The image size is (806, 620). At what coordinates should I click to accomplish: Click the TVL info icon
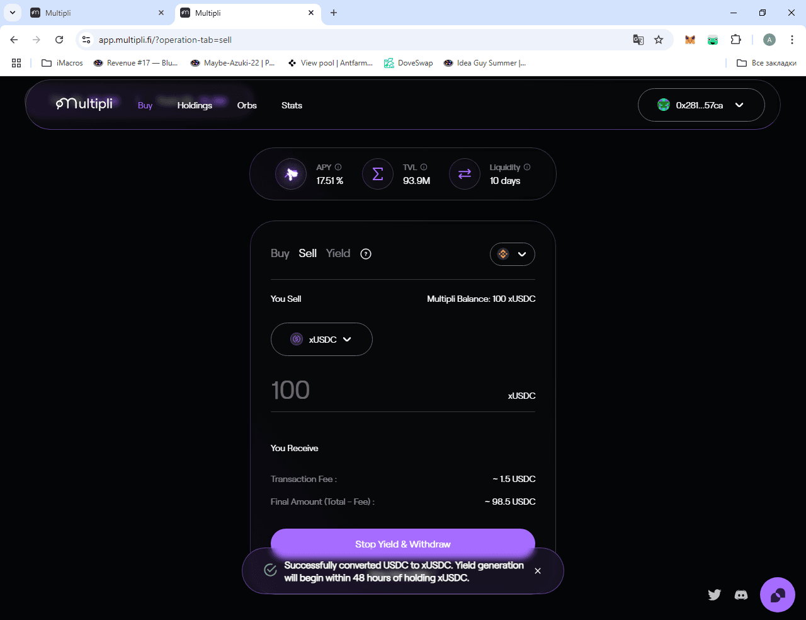[x=424, y=167]
